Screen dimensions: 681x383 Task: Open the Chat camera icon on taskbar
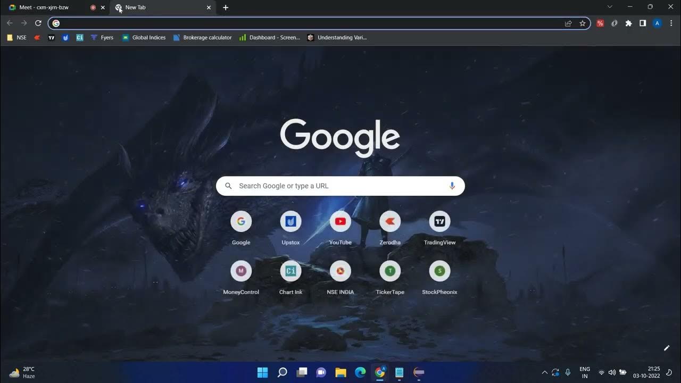(x=321, y=372)
